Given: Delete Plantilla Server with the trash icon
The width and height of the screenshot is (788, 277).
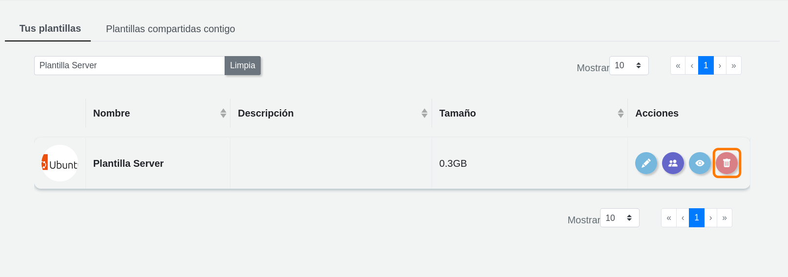Looking at the screenshot, I should [x=726, y=163].
